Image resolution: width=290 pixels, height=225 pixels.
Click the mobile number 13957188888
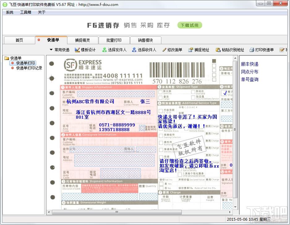pos(114,129)
